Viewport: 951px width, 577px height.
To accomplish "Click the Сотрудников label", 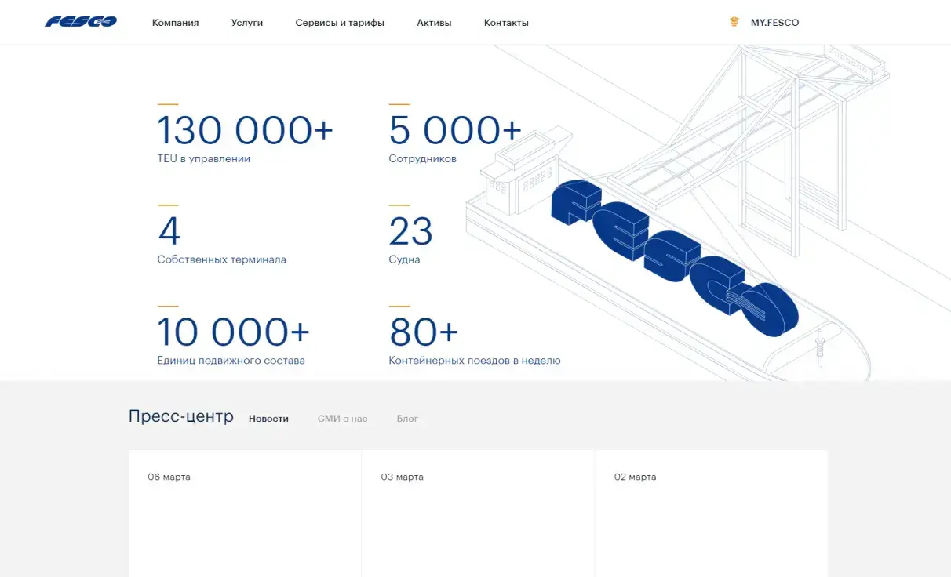I will (x=422, y=158).
